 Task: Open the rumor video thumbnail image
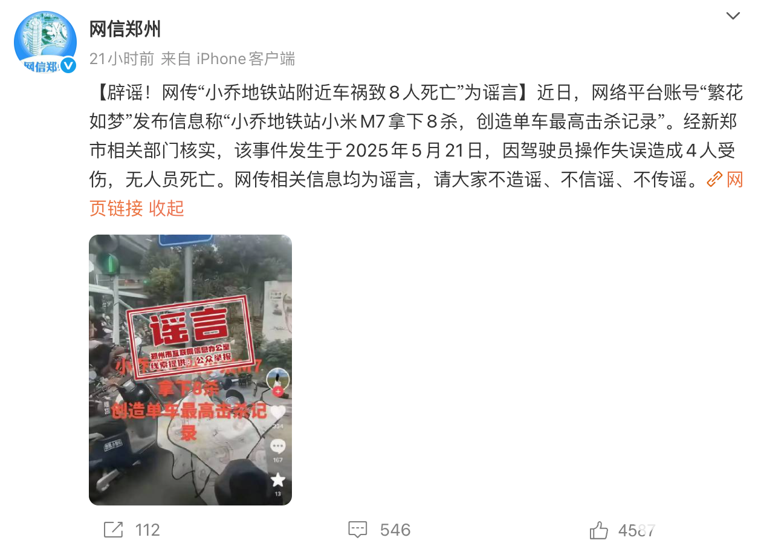tap(190, 370)
